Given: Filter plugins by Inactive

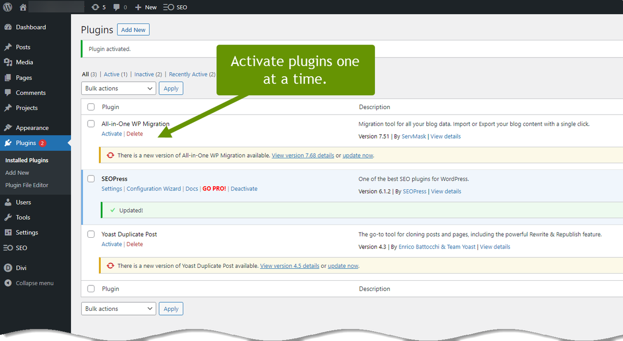Looking at the screenshot, I should pyautogui.click(x=148, y=74).
